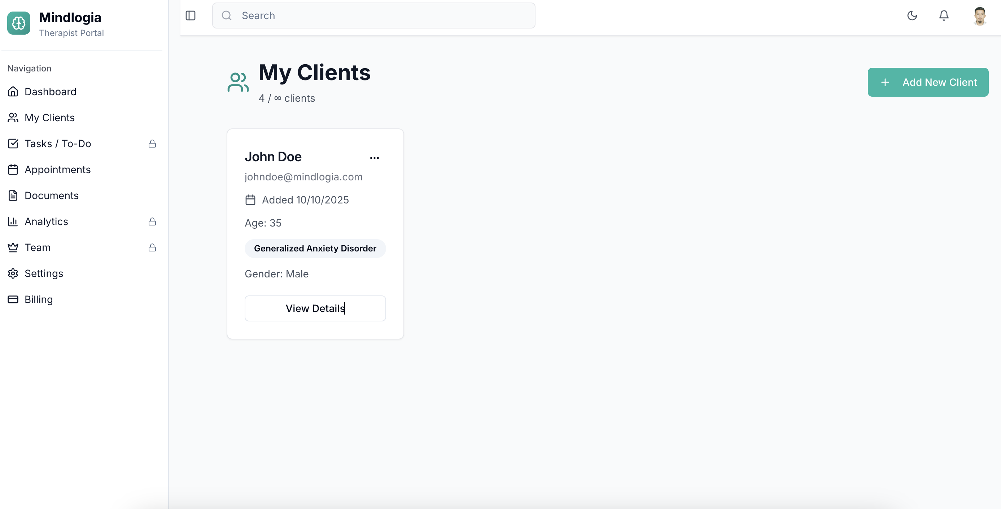This screenshot has height=509, width=1001.
Task: Open Appointments from navigation
Action: click(57, 170)
